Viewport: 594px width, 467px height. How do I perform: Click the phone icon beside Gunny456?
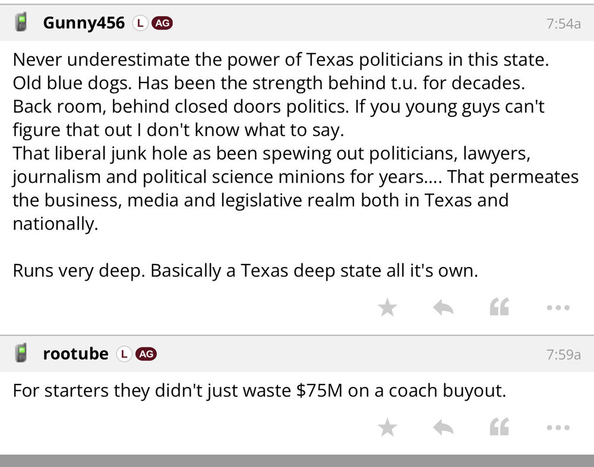[x=22, y=23]
